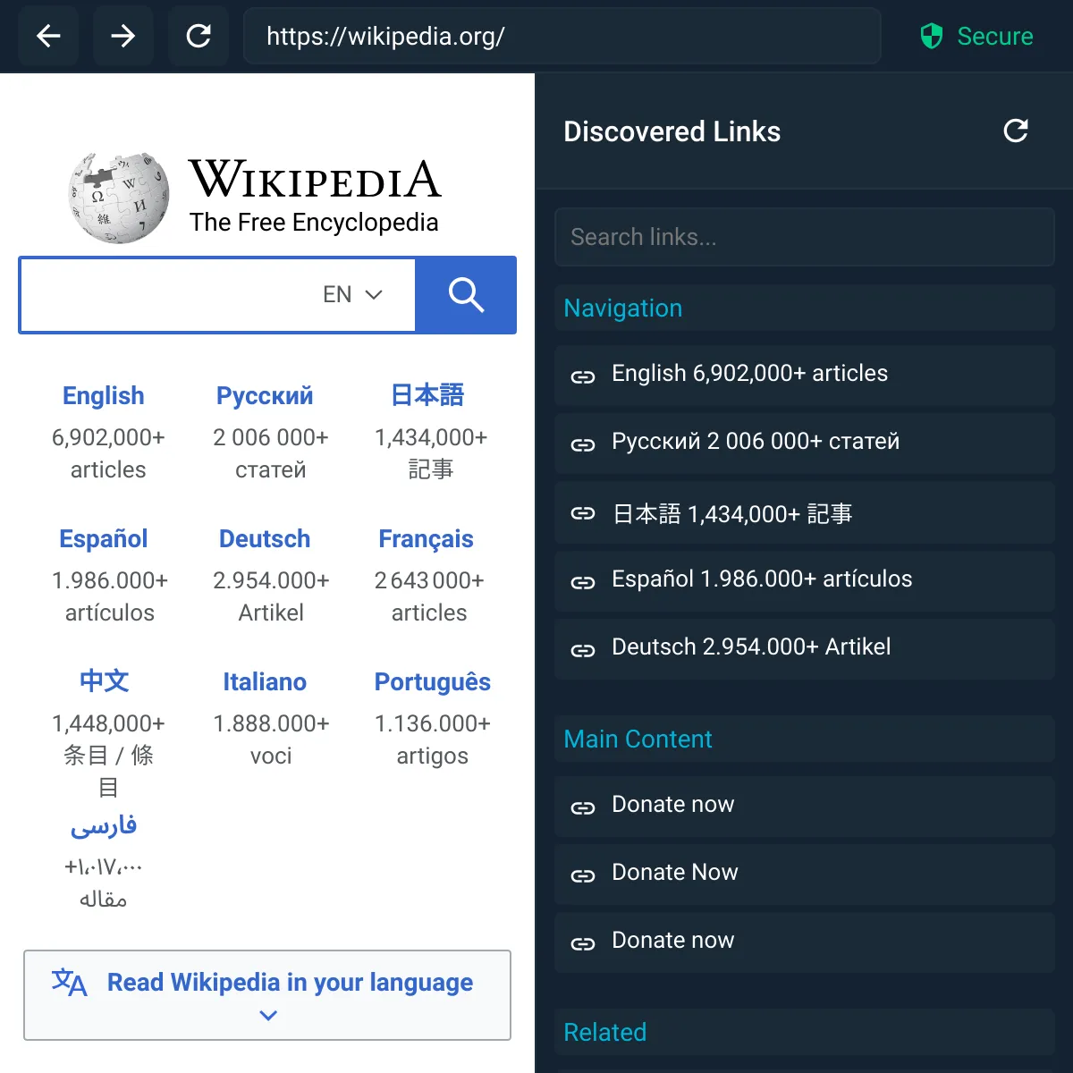
Task: Open English Wikipedia link on the page
Action: [104, 395]
